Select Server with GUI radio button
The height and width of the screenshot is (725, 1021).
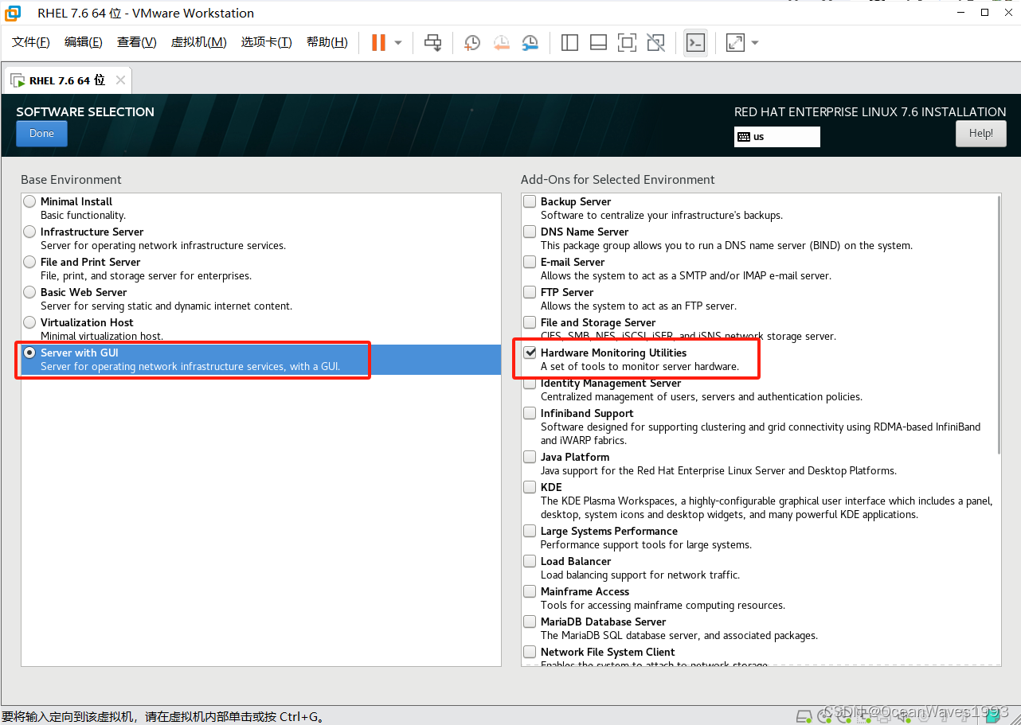29,353
